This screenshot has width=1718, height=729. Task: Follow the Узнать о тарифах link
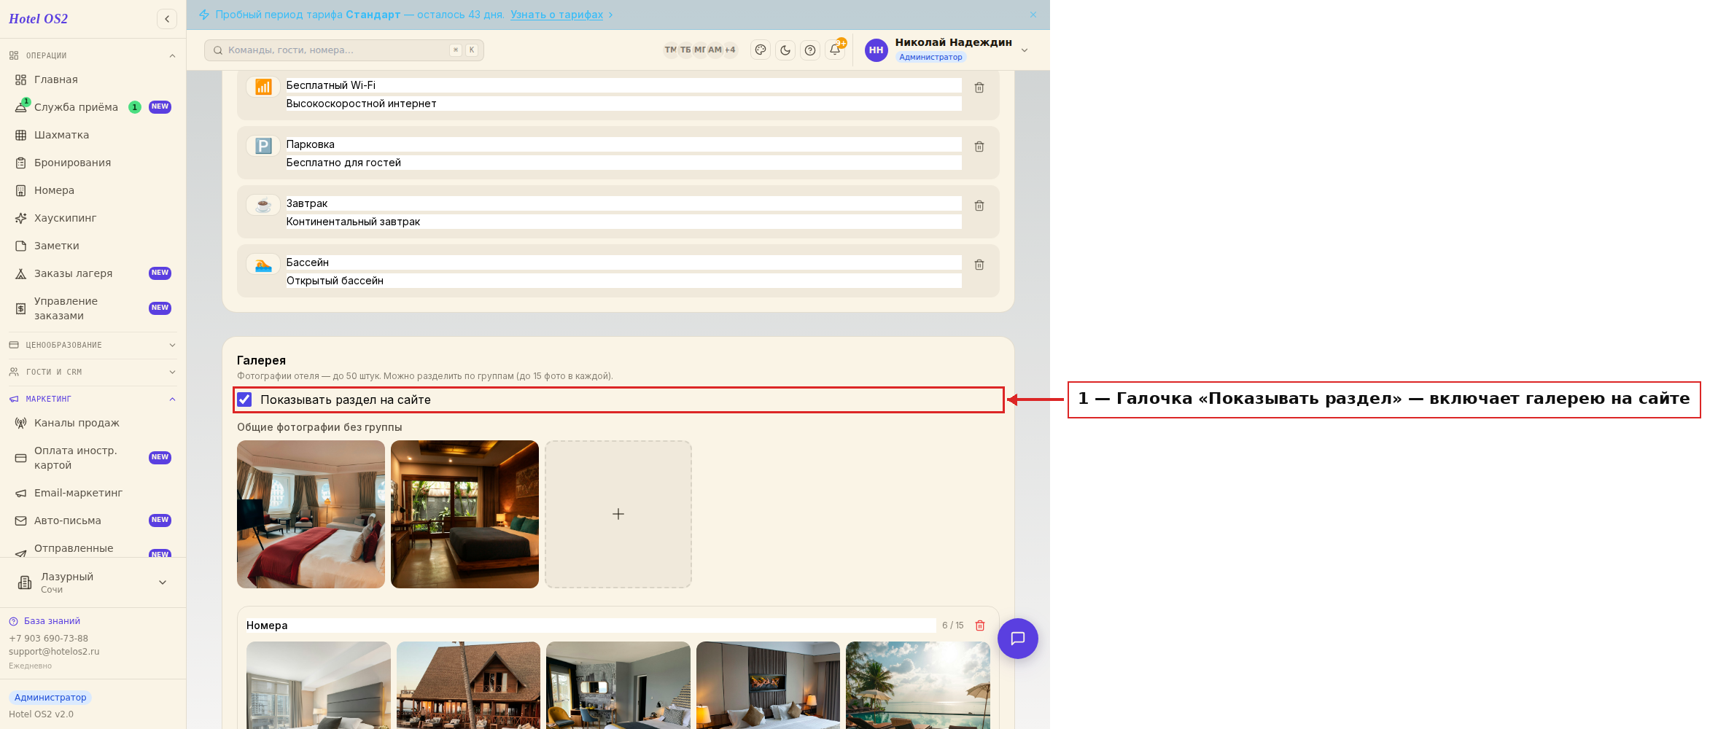[x=557, y=15]
